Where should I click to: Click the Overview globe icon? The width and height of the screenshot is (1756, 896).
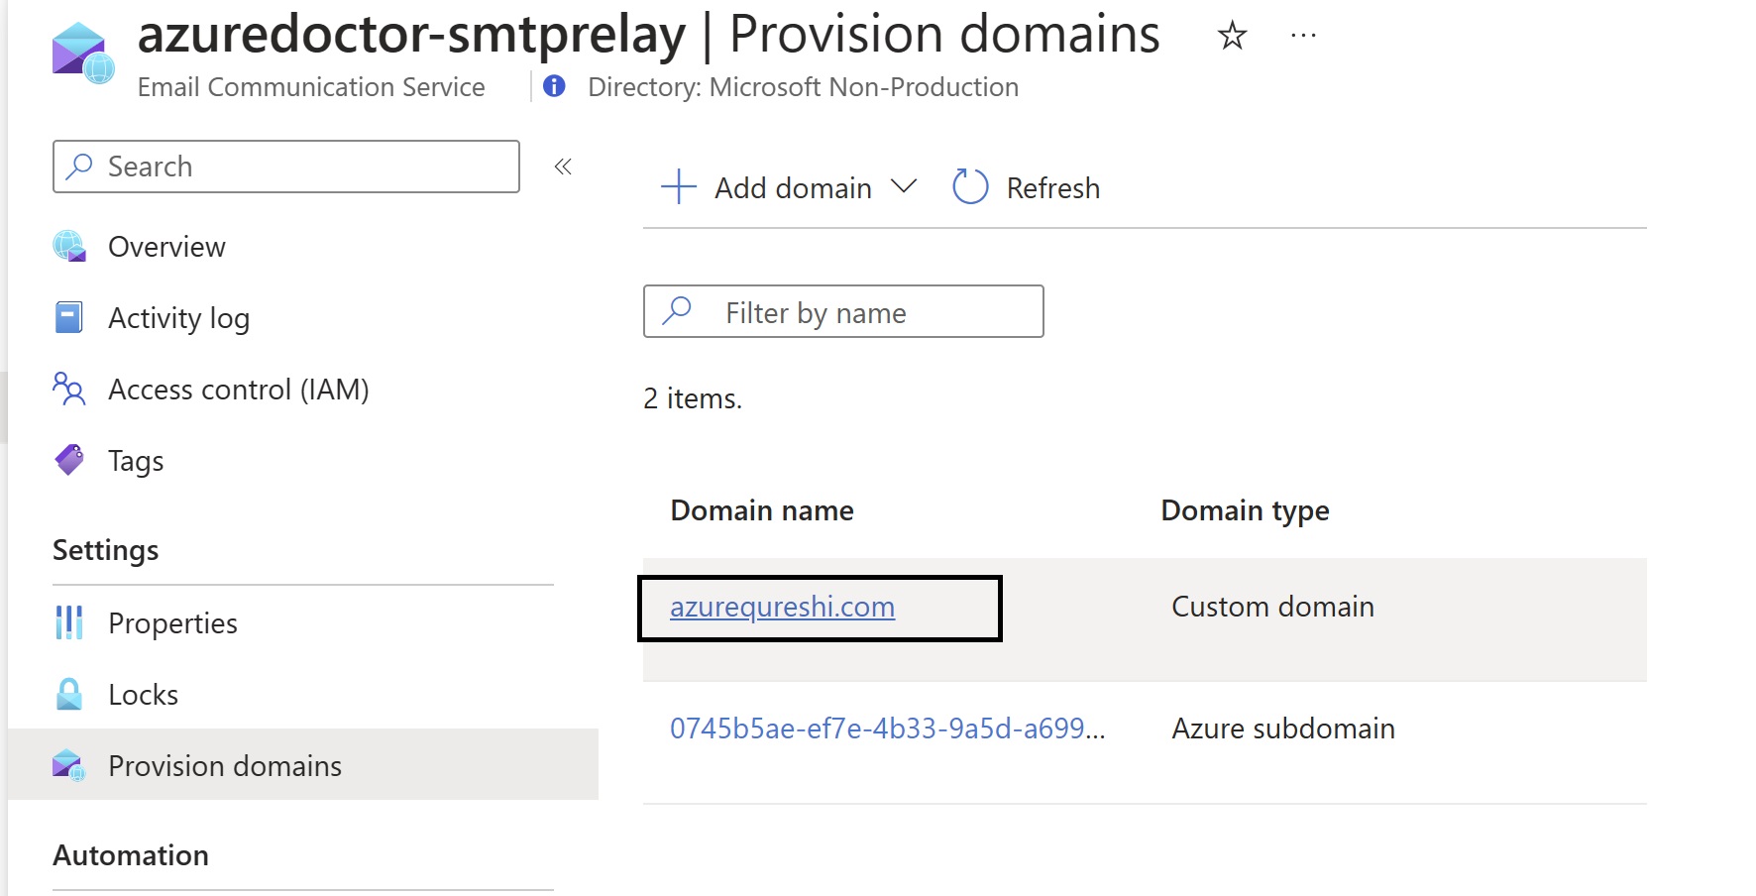tap(69, 246)
